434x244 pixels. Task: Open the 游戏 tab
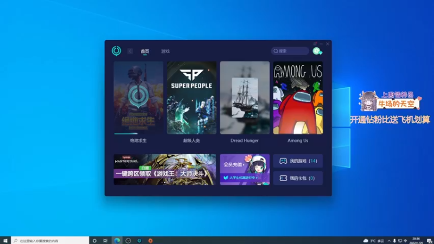pyautogui.click(x=165, y=51)
